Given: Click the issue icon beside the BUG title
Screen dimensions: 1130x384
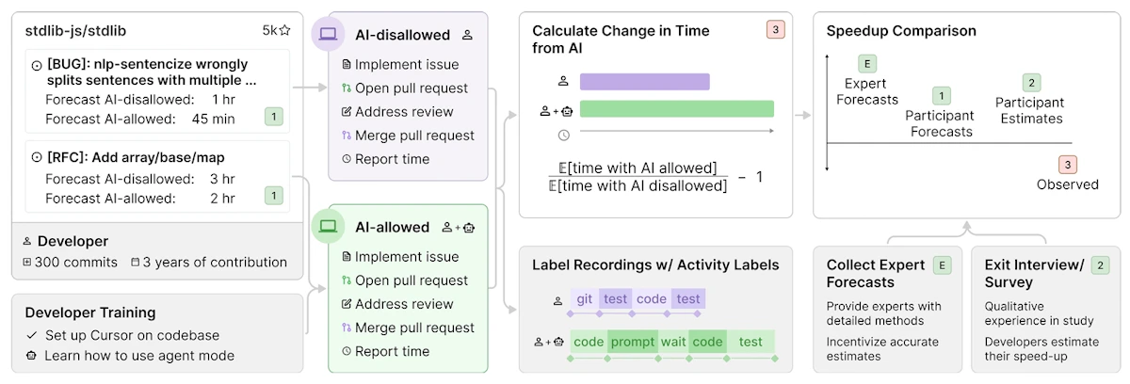Looking at the screenshot, I should 37,65.
